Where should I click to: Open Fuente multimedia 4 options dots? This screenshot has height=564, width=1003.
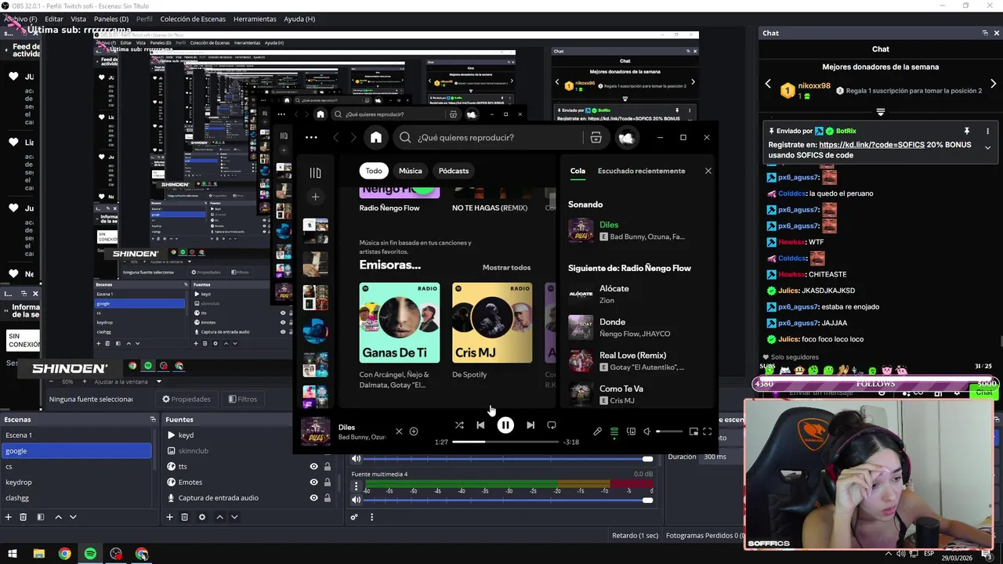click(x=357, y=487)
